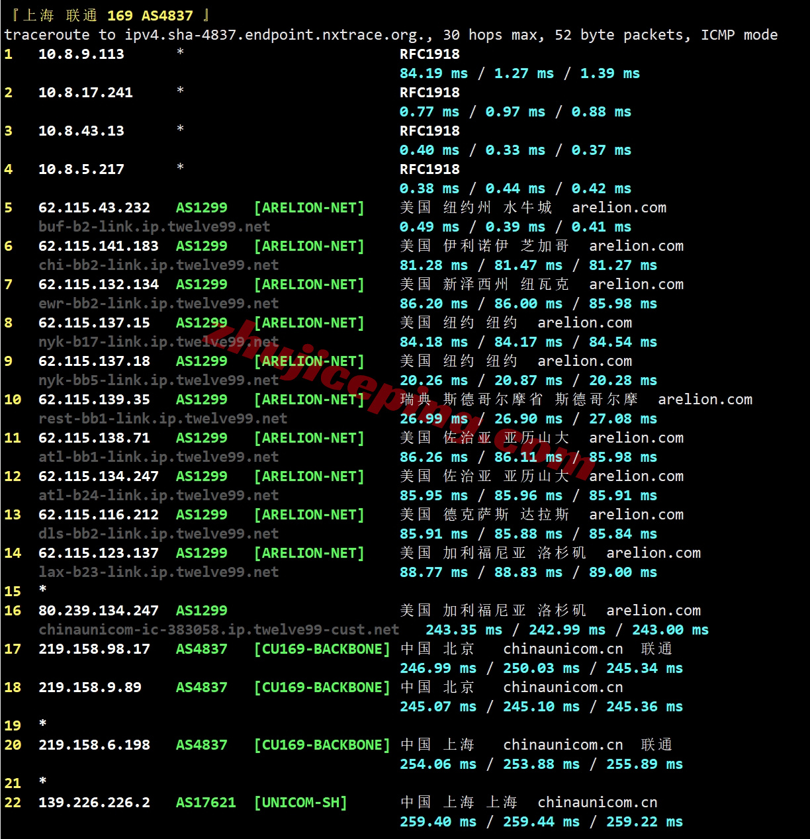The width and height of the screenshot is (810, 839).
Task: Click hop 5 IP 62.115.43.232
Action: 94,208
